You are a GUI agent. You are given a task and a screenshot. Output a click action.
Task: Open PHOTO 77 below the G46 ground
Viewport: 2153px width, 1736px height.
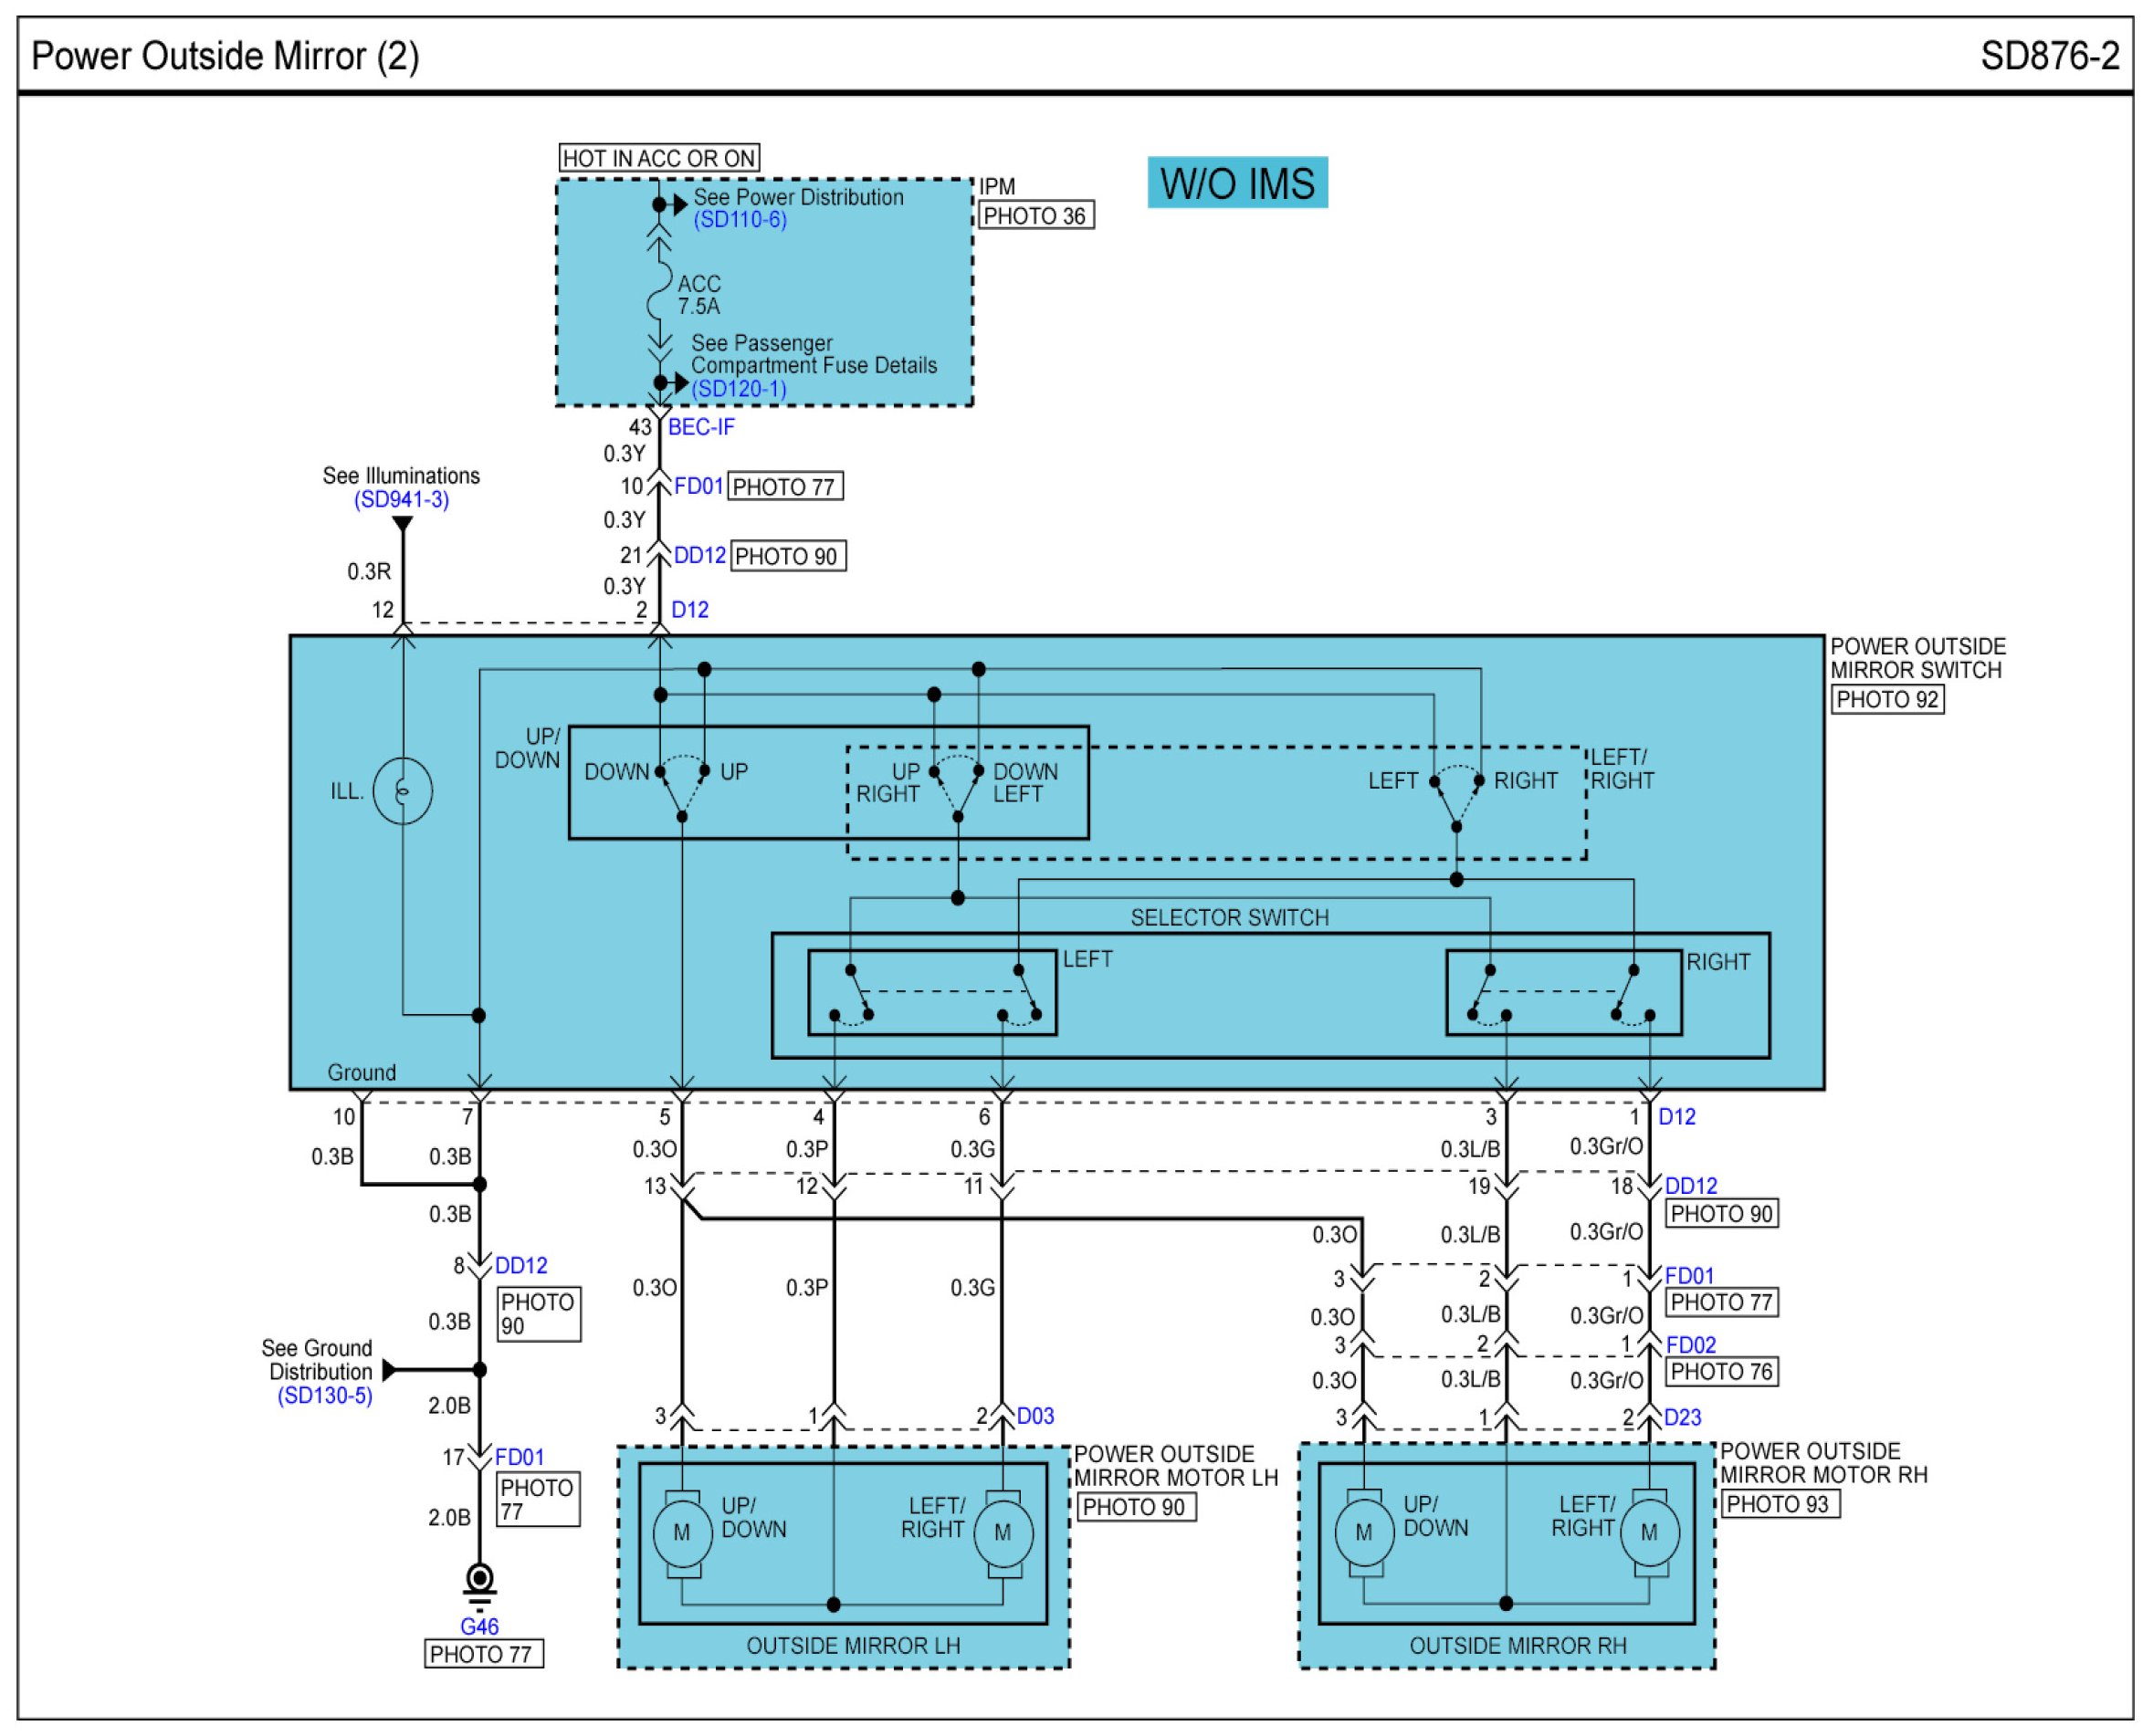[483, 1655]
